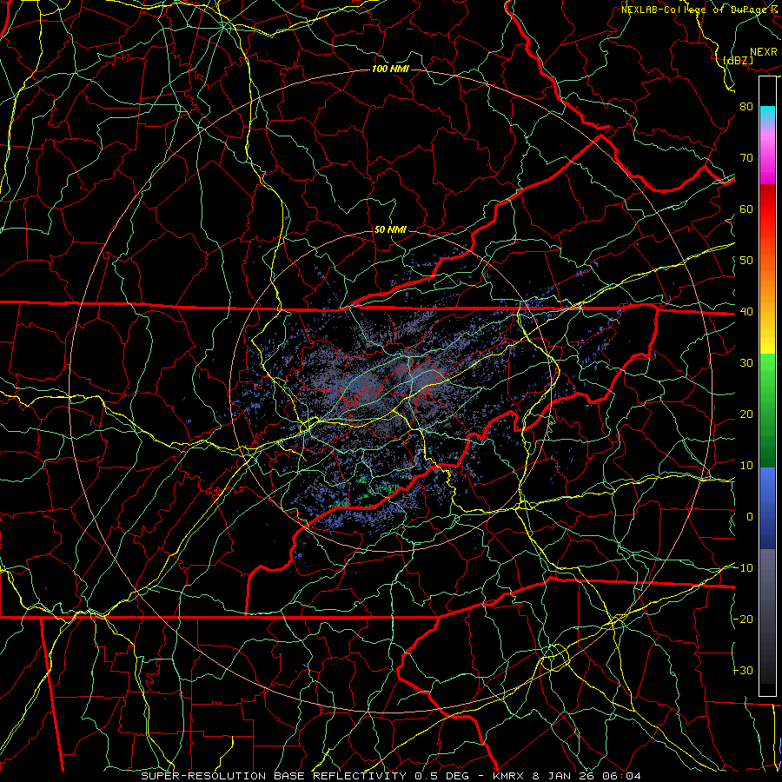
Task: Click the "SUPER-RESOLUTION BASE REFLECTIVITY" caption text
Action: (x=274, y=776)
